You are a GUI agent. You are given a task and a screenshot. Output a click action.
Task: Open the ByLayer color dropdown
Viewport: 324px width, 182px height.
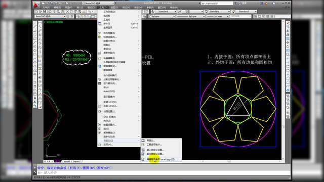[x=162, y=16]
